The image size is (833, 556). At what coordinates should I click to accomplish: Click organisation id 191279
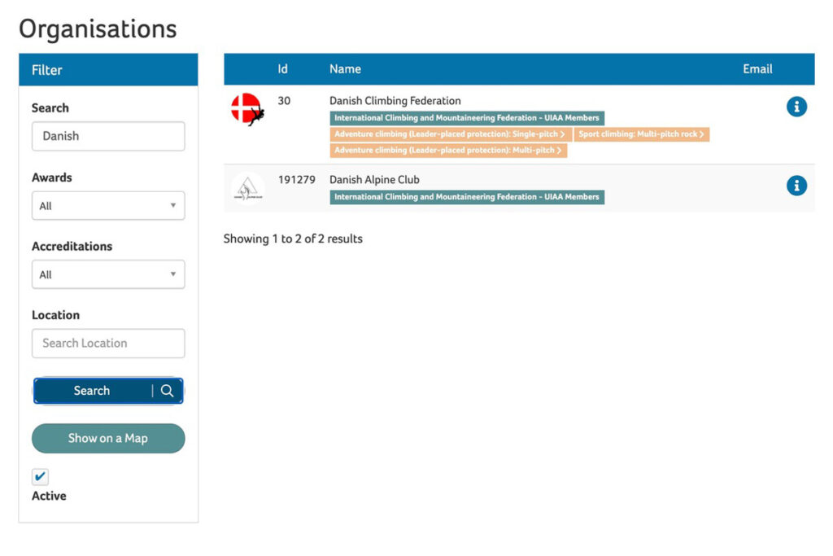(x=296, y=180)
